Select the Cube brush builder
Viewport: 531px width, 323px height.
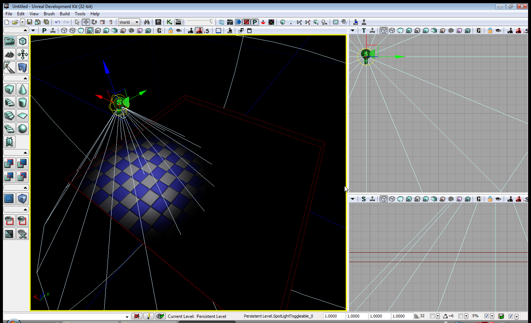tap(9, 89)
